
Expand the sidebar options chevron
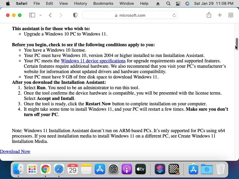click(x=41, y=15)
